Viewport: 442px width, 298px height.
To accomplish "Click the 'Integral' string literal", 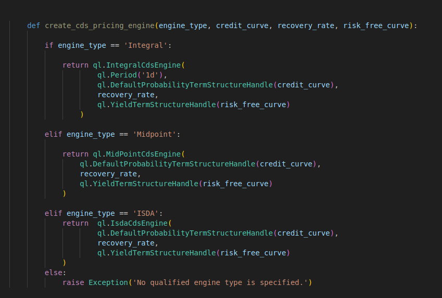I will (146, 45).
